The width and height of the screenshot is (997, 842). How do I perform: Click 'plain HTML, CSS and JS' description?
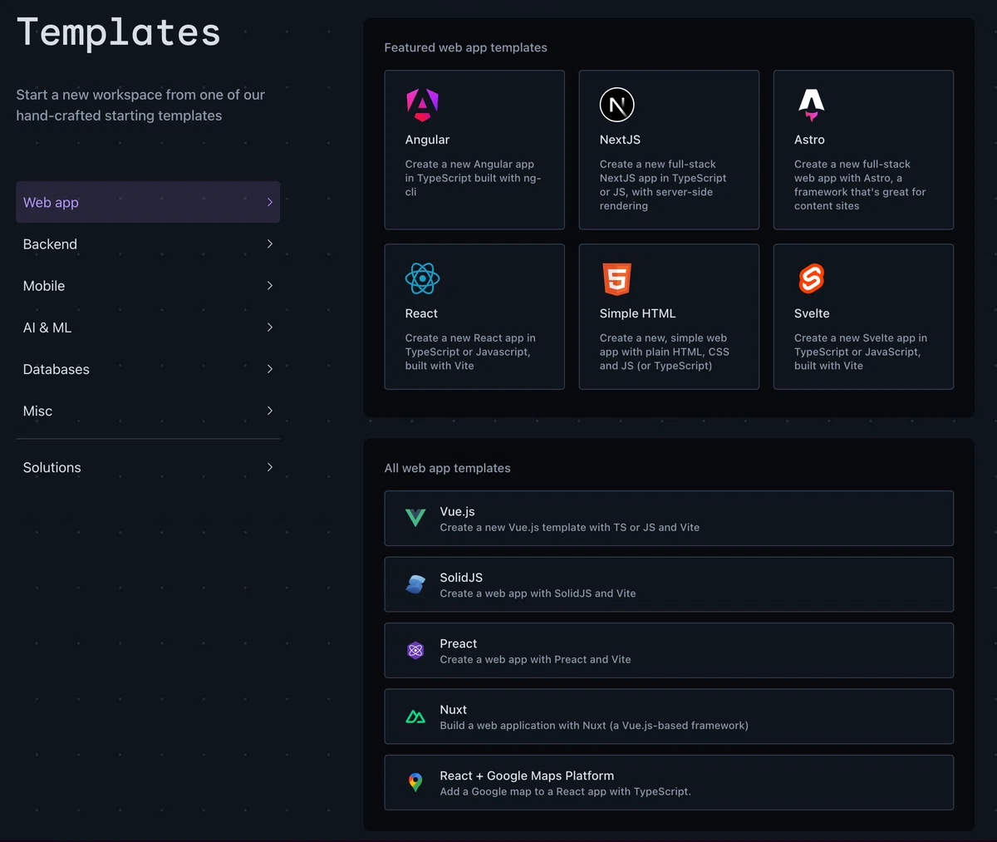point(664,352)
